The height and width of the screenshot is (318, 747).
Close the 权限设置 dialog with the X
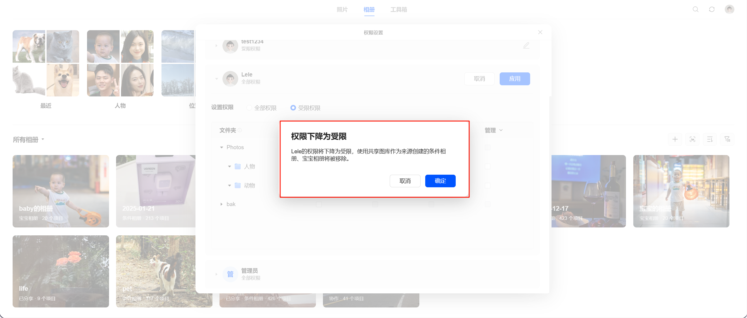click(540, 32)
